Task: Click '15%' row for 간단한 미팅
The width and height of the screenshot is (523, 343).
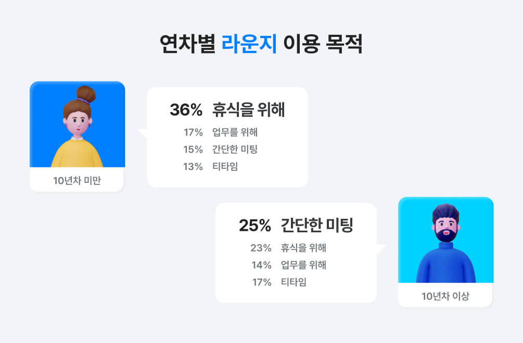Action: [221, 149]
